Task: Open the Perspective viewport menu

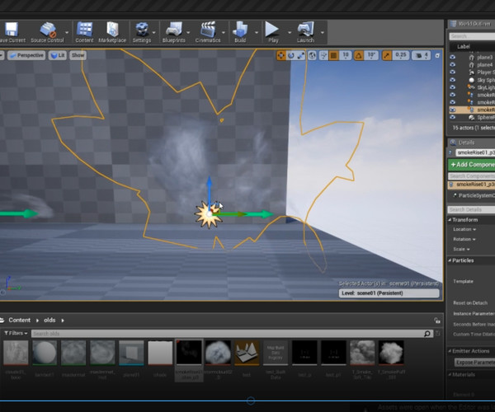Action: click(26, 55)
